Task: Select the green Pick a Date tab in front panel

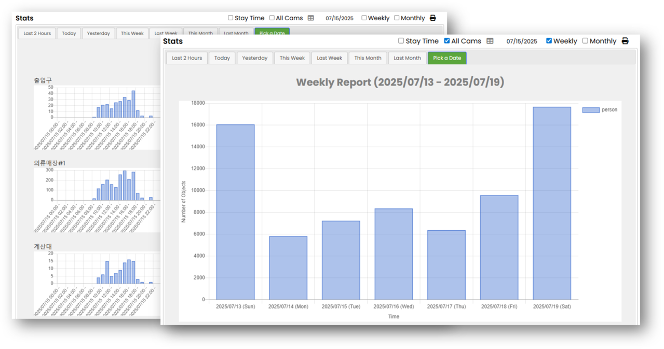Action: [447, 58]
